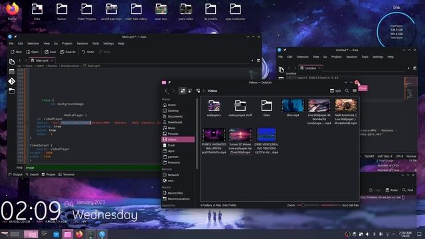Click the split view icon at Main.qml tab bar right
Viewport: 425px width, 239px height.
tap(258, 60)
